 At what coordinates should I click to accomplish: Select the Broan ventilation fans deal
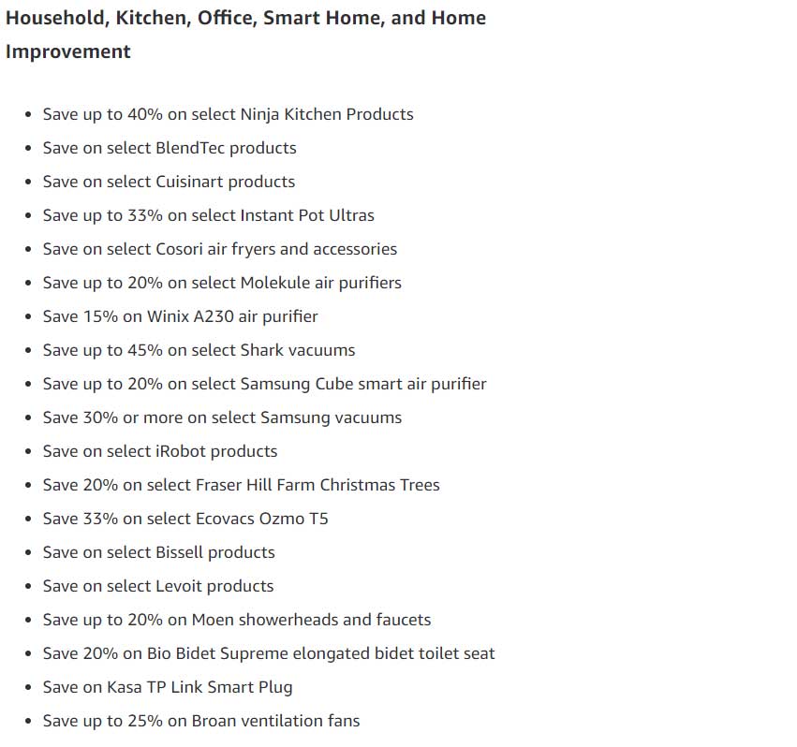tap(201, 721)
